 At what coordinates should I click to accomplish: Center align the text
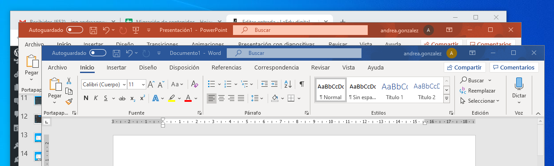click(x=222, y=98)
